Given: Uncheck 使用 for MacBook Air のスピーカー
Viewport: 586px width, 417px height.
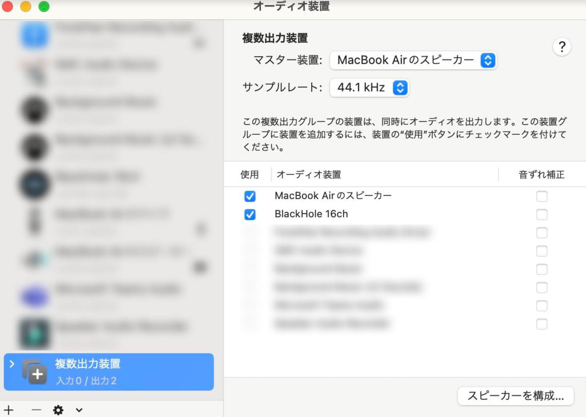Looking at the screenshot, I should pyautogui.click(x=250, y=196).
